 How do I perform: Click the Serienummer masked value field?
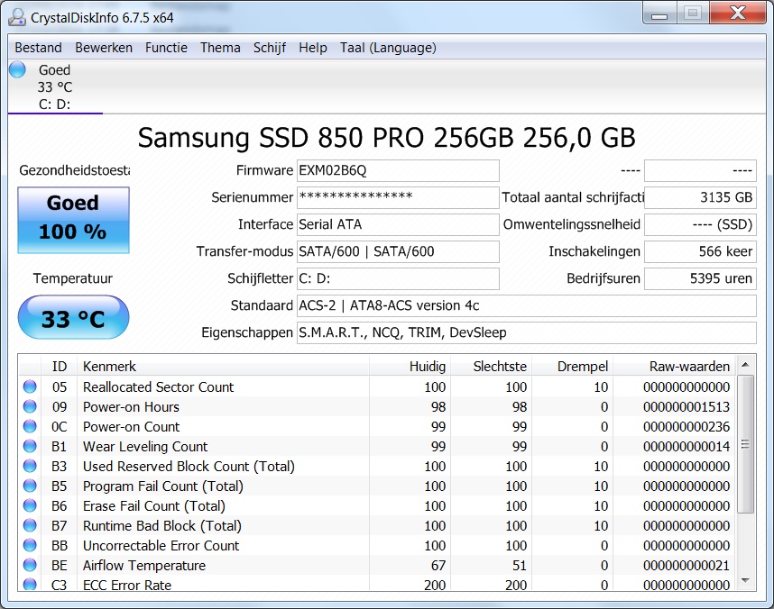(x=398, y=197)
